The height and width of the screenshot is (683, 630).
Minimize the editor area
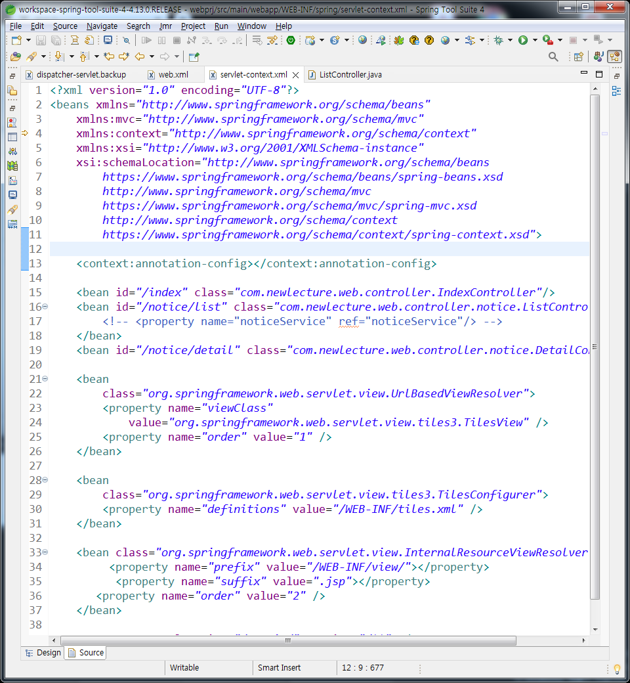(x=584, y=73)
